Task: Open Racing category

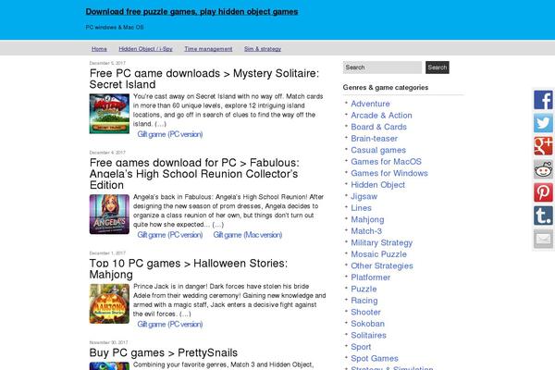Action: click(x=364, y=301)
